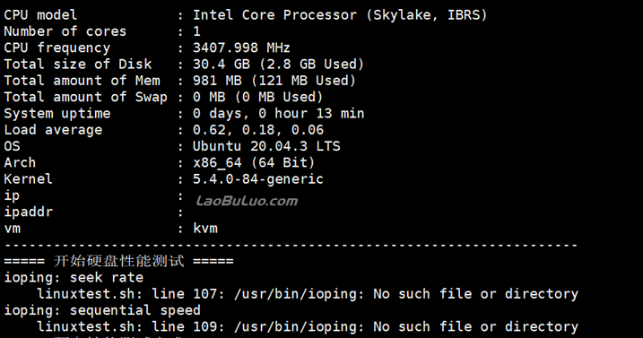Click the line 107 error message
The width and height of the screenshot is (643, 338).
click(308, 294)
